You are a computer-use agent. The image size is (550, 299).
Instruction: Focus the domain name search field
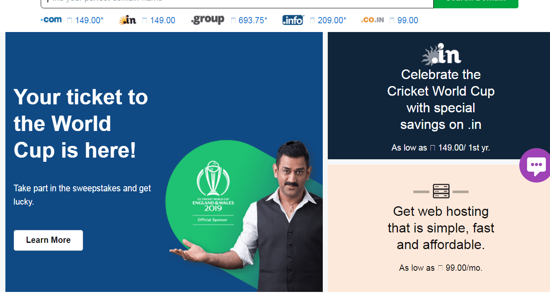[x=237, y=2]
